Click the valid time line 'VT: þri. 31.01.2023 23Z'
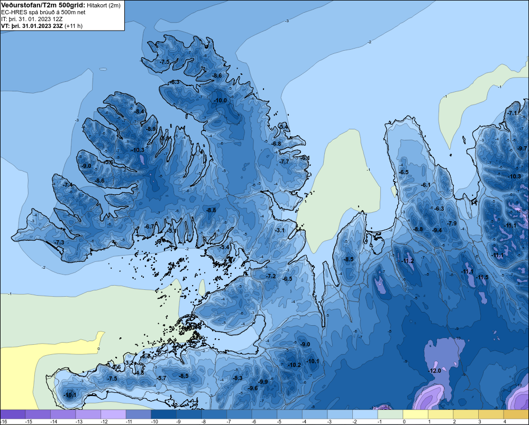This screenshot has width=529, height=425. pyautogui.click(x=32, y=26)
